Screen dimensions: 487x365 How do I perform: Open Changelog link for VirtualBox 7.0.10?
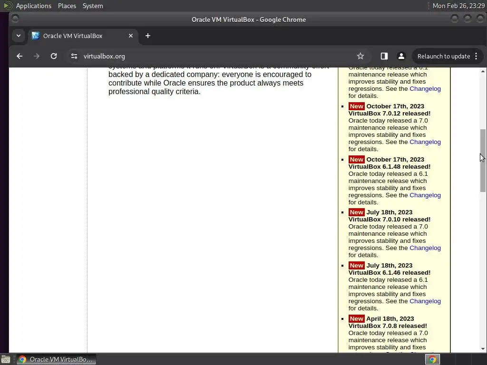(x=425, y=248)
